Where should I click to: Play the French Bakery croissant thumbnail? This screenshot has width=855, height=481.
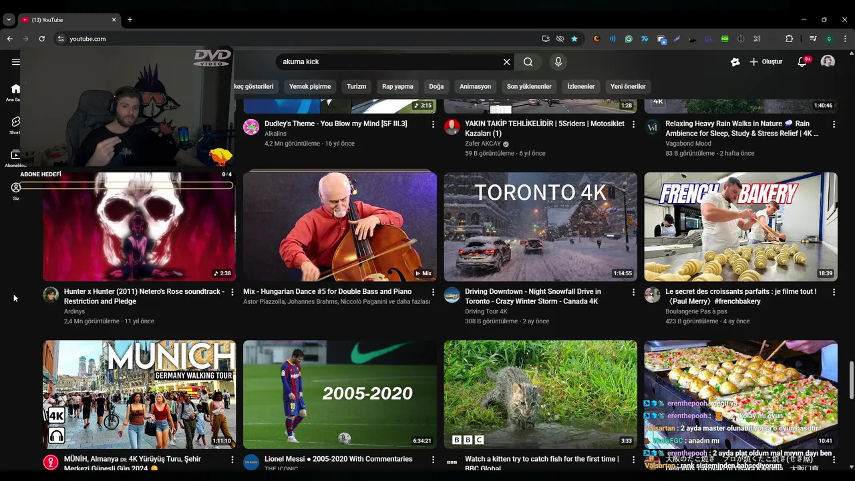741,226
